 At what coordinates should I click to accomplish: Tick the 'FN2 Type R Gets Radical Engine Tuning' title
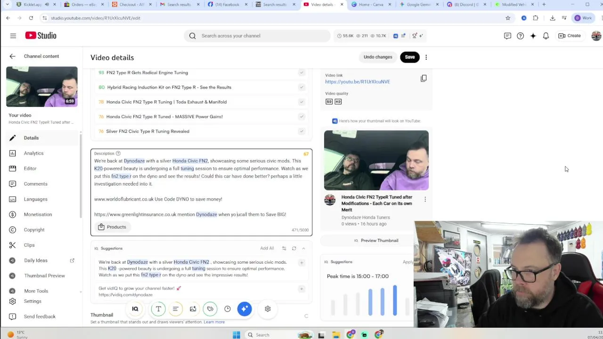[x=301, y=73]
